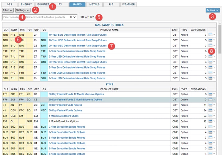Click table icon for 1 Month Eurodollar Futures row

pyautogui.click(x=210, y=116)
